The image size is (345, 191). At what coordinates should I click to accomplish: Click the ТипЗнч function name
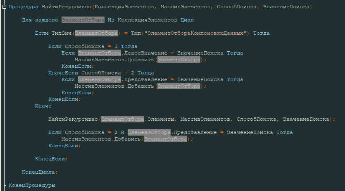point(62,33)
